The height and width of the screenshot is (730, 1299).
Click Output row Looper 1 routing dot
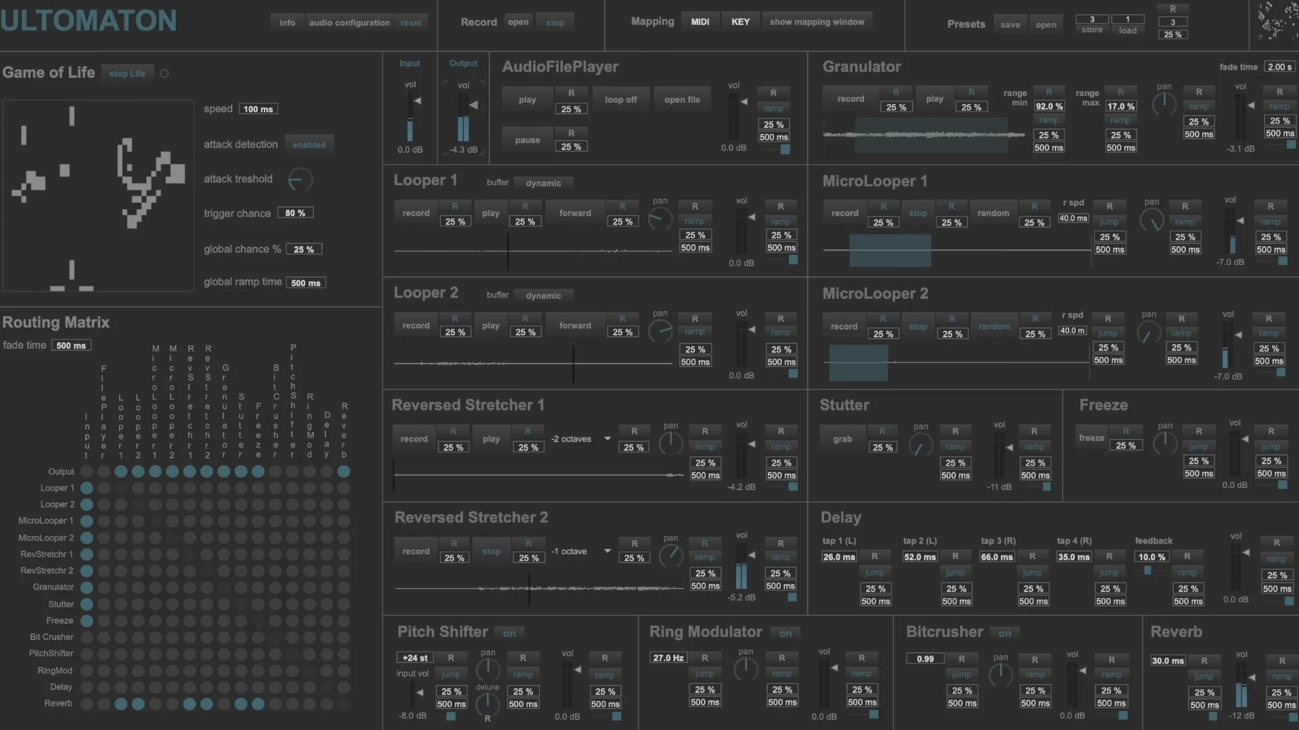tap(120, 472)
